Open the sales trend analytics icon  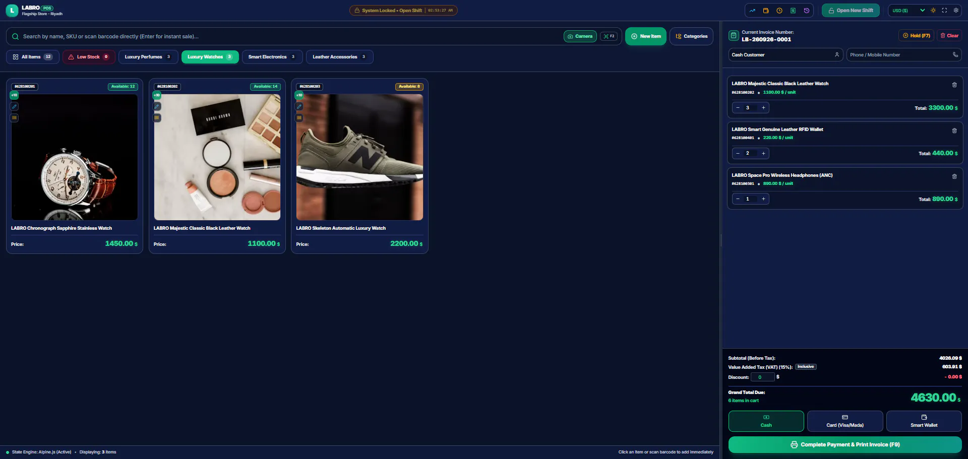752,11
